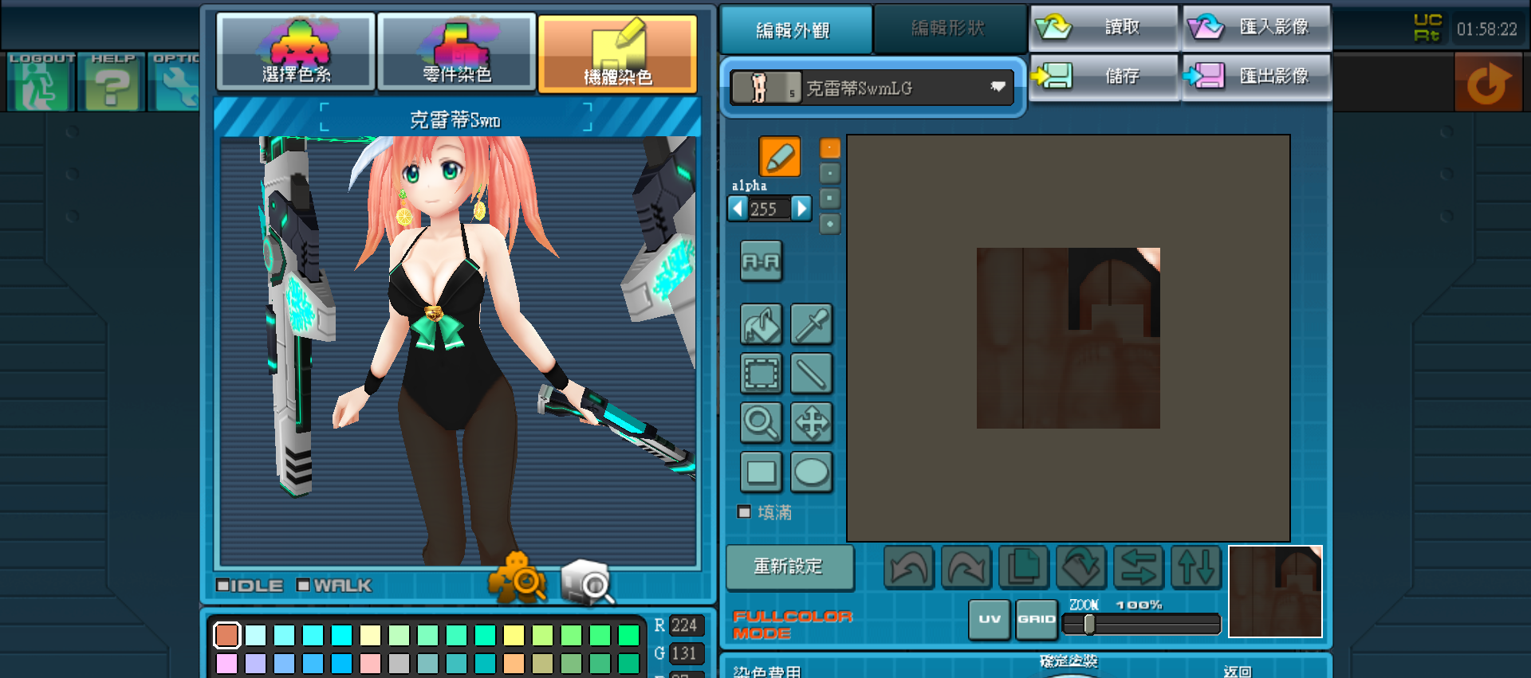1531x678 pixels.
Task: Select the pencil drawing tool
Action: pyautogui.click(x=780, y=156)
